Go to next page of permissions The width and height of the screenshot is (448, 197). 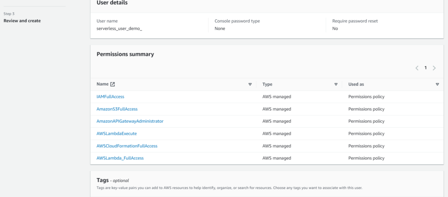(x=434, y=68)
